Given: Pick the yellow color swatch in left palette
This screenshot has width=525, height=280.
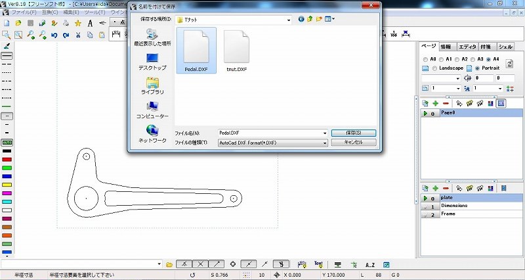Looking at the screenshot, I should (7, 185).
